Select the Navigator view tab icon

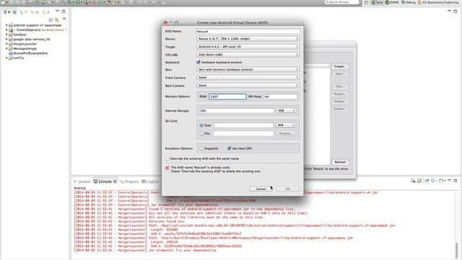tap(32, 12)
